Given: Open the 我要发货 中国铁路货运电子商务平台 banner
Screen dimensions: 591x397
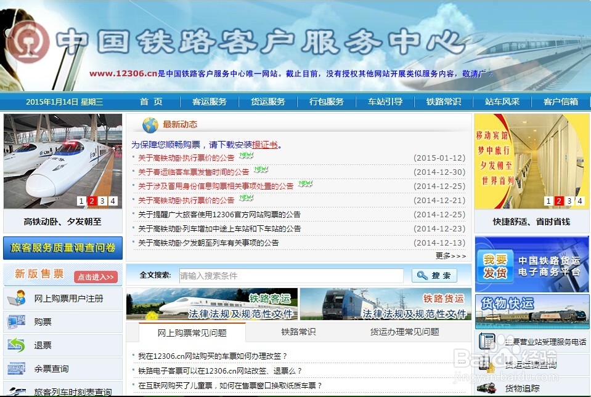Looking at the screenshot, I should (x=532, y=264).
